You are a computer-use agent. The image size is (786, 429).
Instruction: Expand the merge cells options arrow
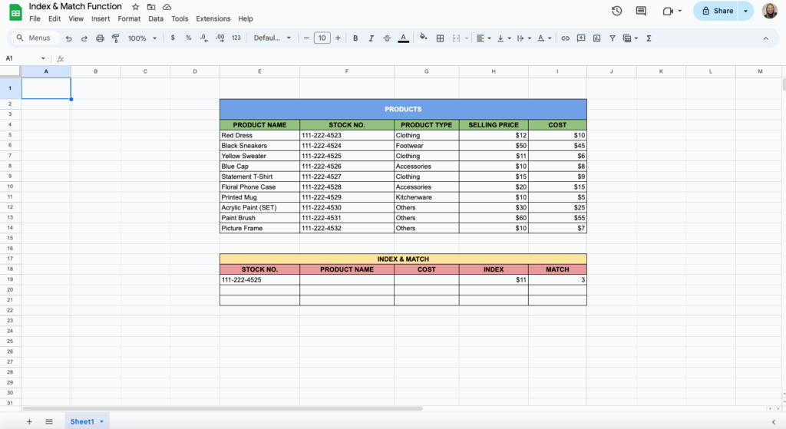(x=467, y=38)
